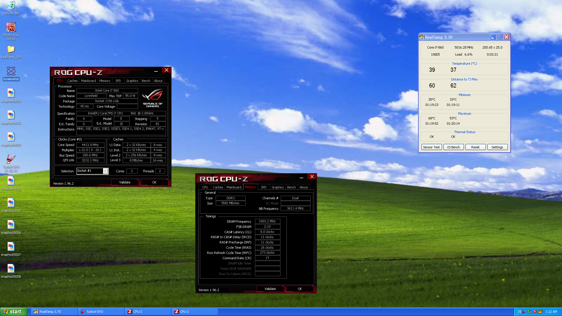562x316 pixels.
Task: Select snaphsot0004 file icon
Action: point(11,183)
